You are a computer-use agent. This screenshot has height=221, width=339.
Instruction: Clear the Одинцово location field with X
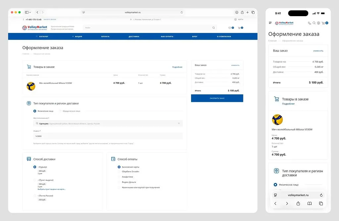[179, 123]
